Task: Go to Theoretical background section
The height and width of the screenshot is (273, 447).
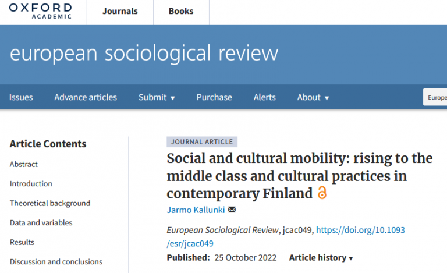Action: [x=50, y=203]
